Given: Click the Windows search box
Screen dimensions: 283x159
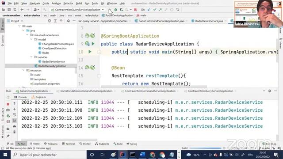Looking at the screenshot, I should pyautogui.click(x=49, y=155).
